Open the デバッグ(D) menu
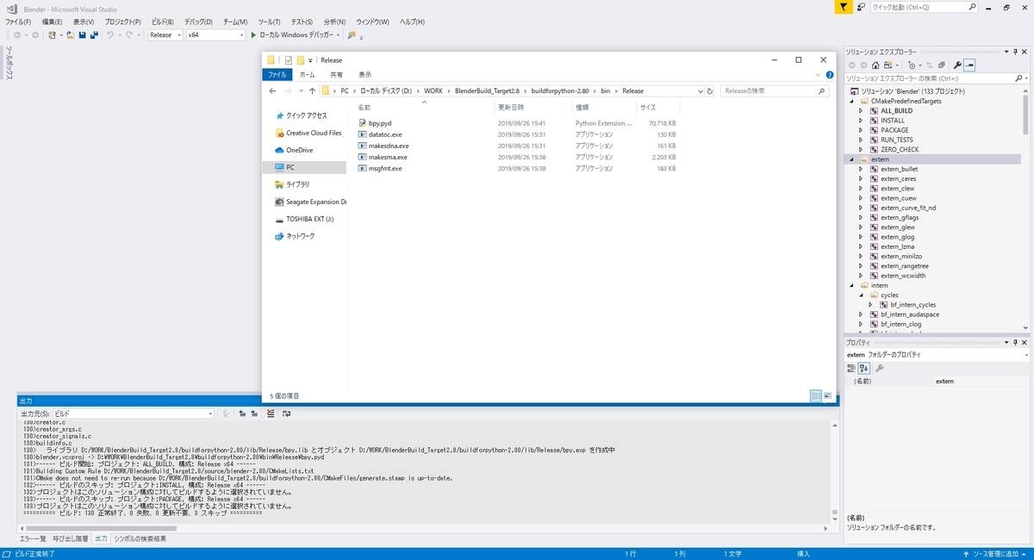This screenshot has width=1034, height=560. [x=200, y=22]
